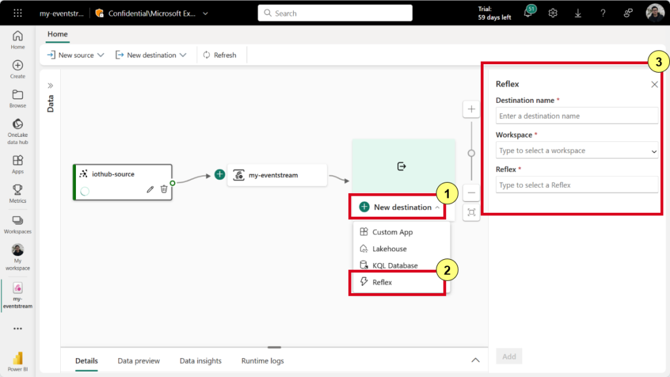Collapse the bottom details panel
The image size is (670, 377).
tap(475, 361)
